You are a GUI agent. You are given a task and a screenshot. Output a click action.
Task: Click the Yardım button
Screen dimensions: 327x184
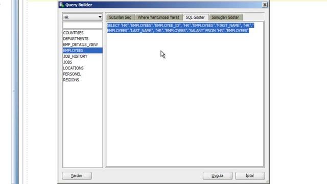coord(77,175)
